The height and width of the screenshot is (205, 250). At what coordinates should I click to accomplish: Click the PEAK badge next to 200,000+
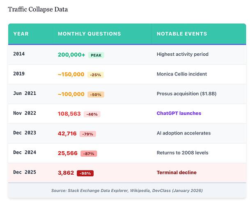click(x=96, y=55)
